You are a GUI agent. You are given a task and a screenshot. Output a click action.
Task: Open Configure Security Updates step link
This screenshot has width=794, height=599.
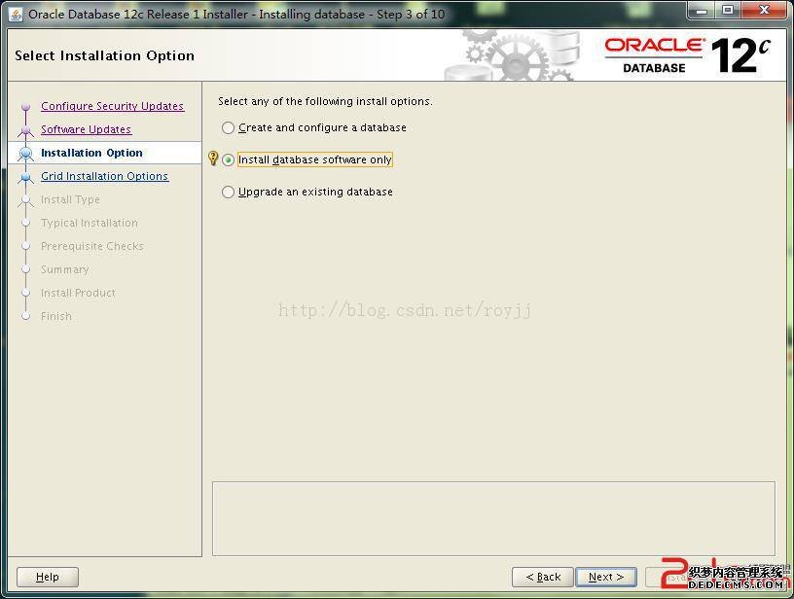[x=112, y=106]
